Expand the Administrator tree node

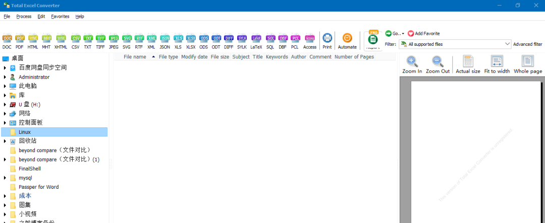[5, 77]
